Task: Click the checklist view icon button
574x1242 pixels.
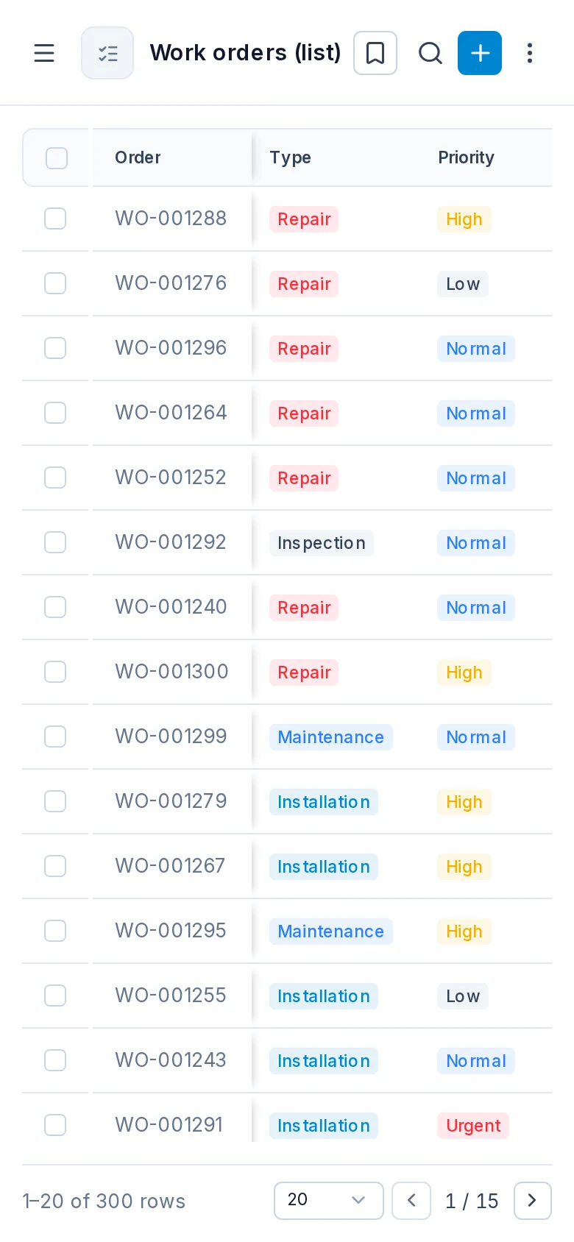Action: [107, 53]
